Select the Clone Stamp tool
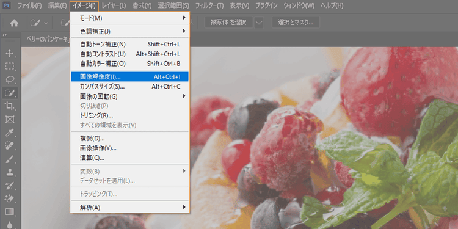 coord(10,172)
